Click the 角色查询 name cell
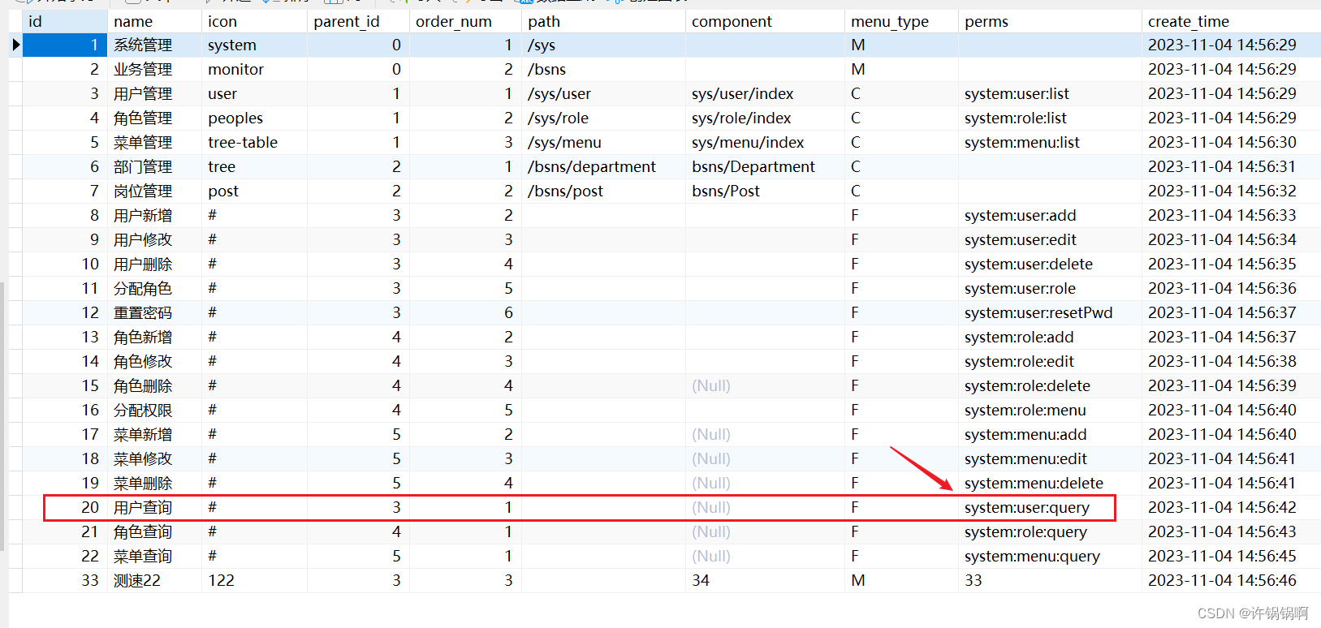1321x628 pixels. pyautogui.click(x=154, y=532)
